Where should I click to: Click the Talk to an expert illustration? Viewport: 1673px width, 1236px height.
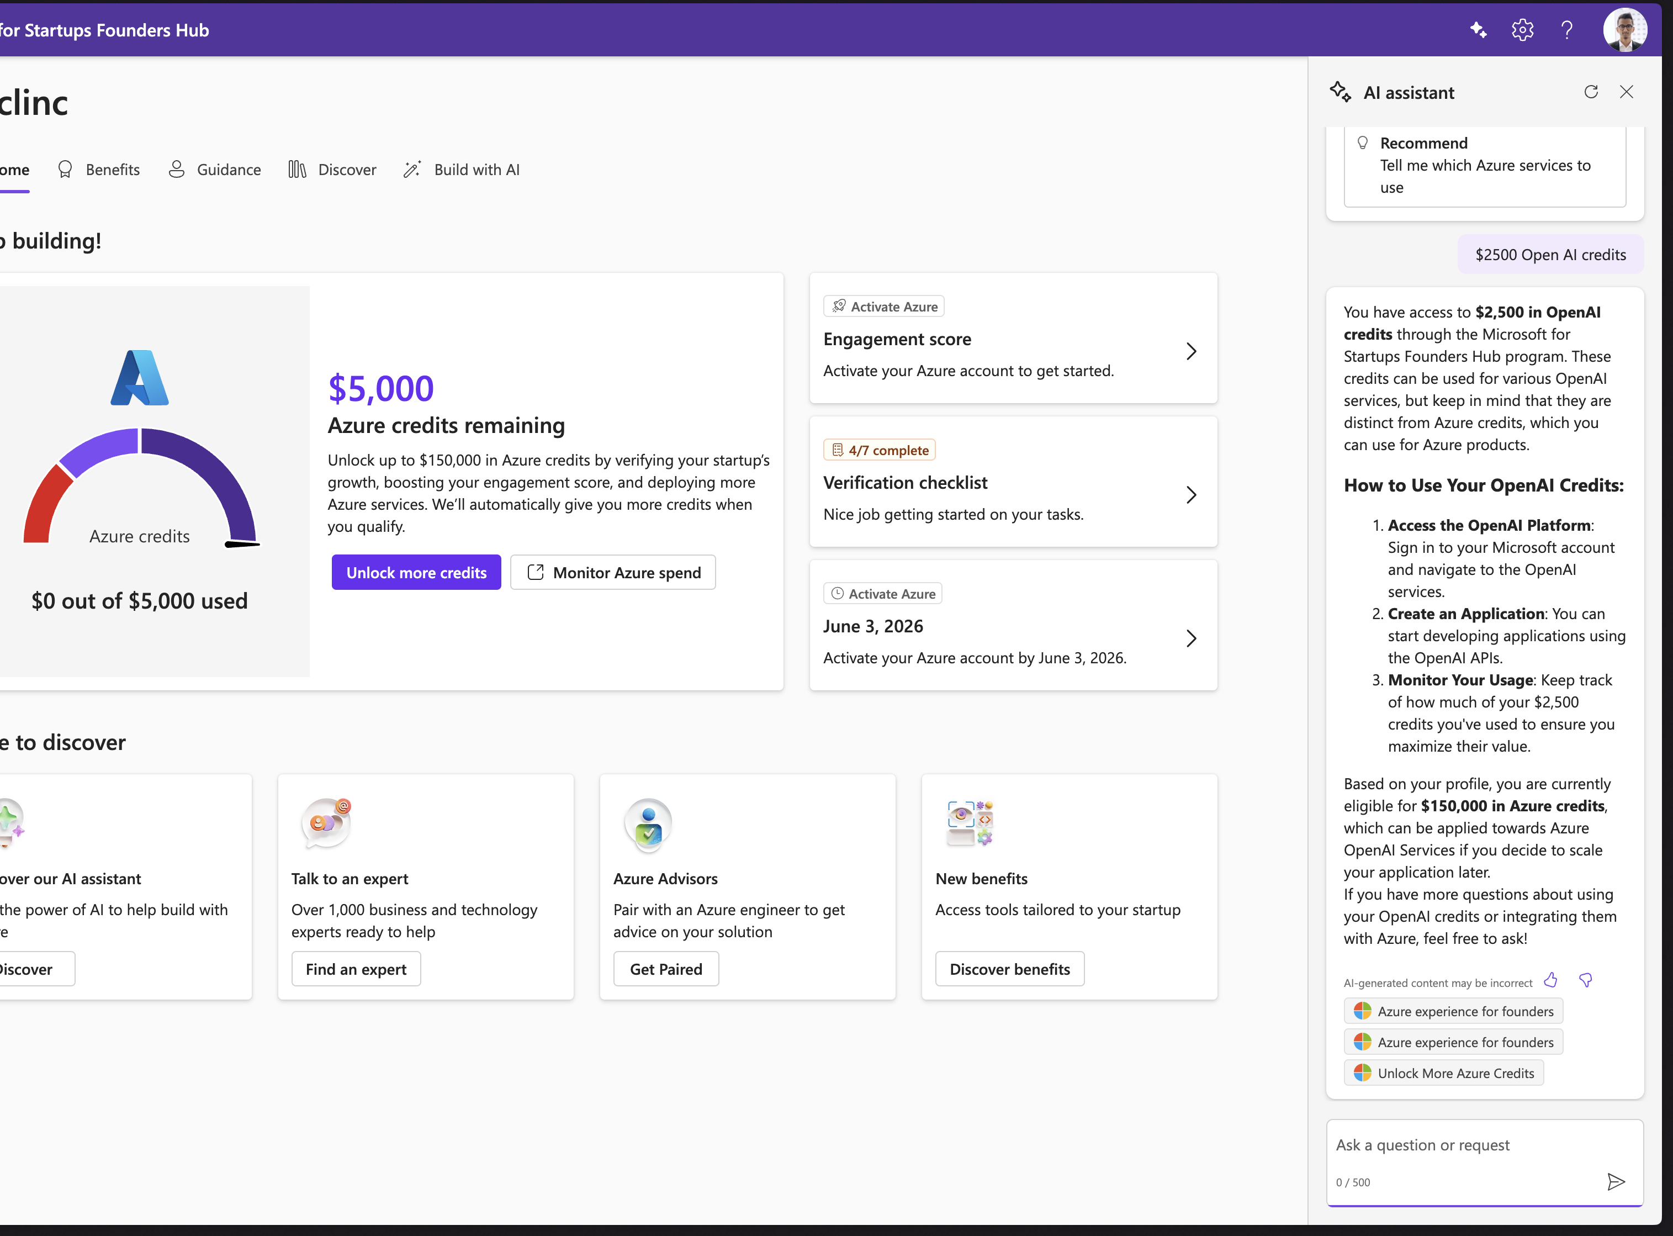tap(326, 824)
